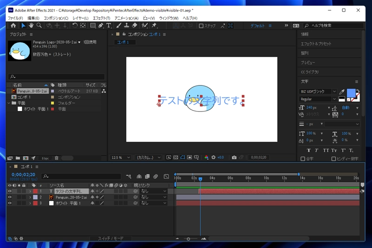The height and width of the screenshot is (248, 372).
Task: Select the Pen tool
Action: pyautogui.click(x=101, y=26)
